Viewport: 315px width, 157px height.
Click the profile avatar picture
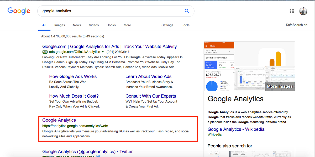[x=303, y=11]
